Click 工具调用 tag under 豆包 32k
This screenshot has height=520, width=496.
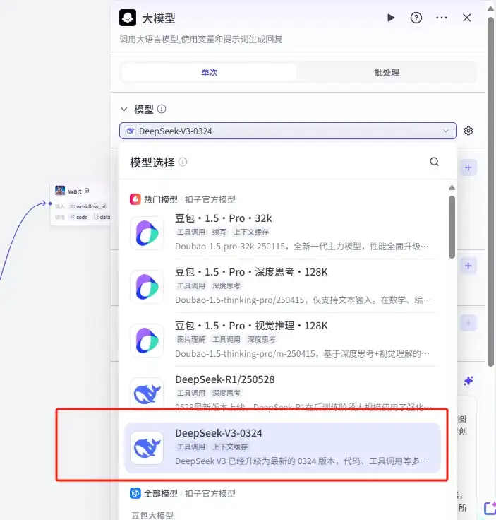191,232
